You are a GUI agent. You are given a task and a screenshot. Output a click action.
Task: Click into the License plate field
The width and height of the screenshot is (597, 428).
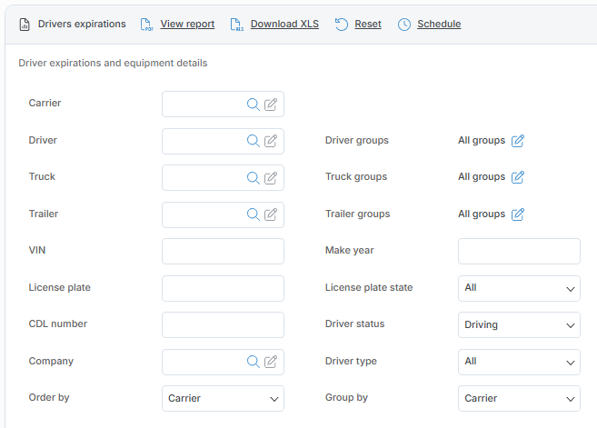(223, 288)
